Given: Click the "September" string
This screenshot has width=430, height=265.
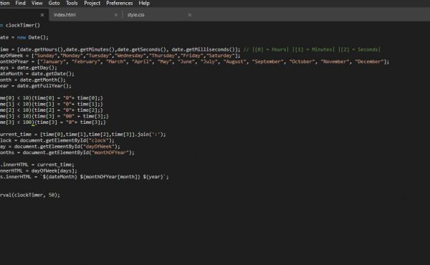Looking at the screenshot, I should coord(268,62).
